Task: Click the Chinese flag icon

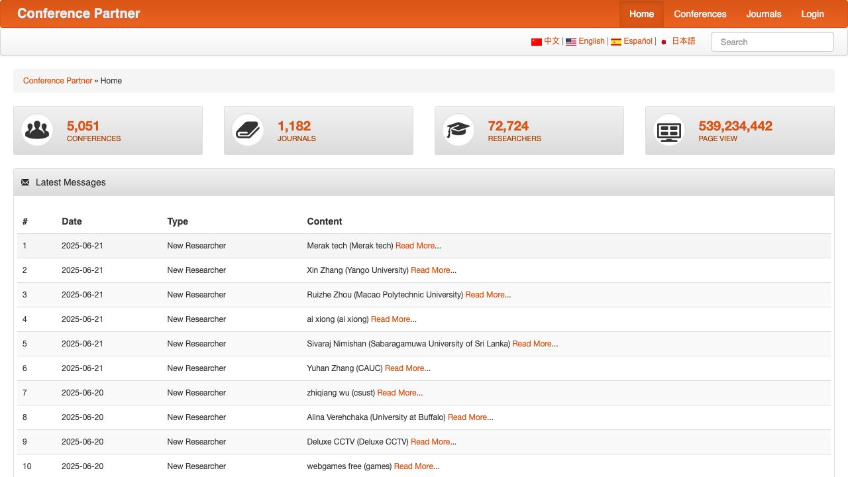Action: click(x=537, y=42)
